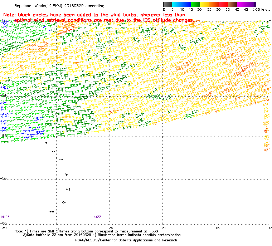
Task: Click the purple '14:28' time stamp
Action: click(5, 217)
